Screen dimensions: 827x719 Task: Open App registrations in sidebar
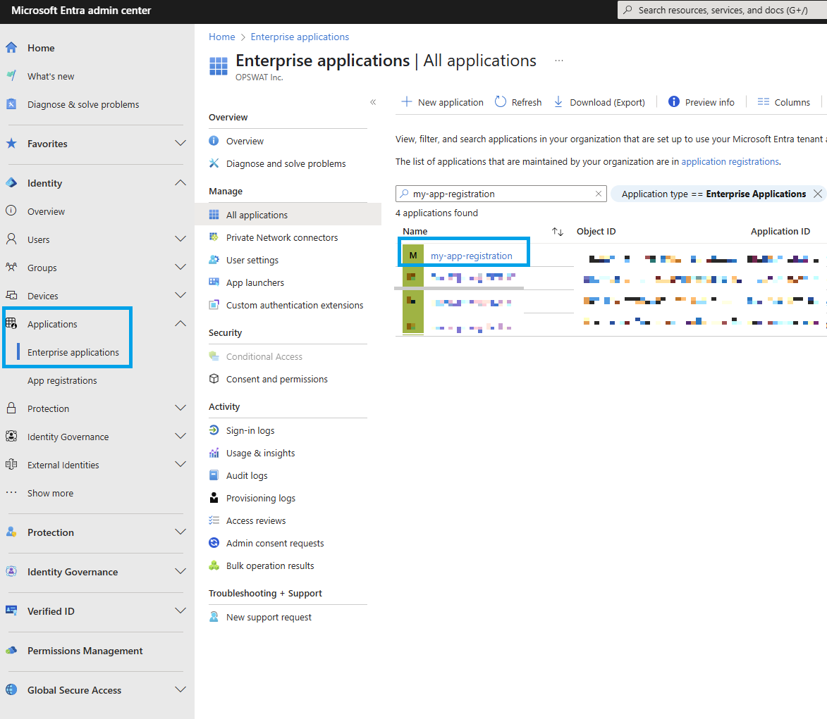(62, 380)
